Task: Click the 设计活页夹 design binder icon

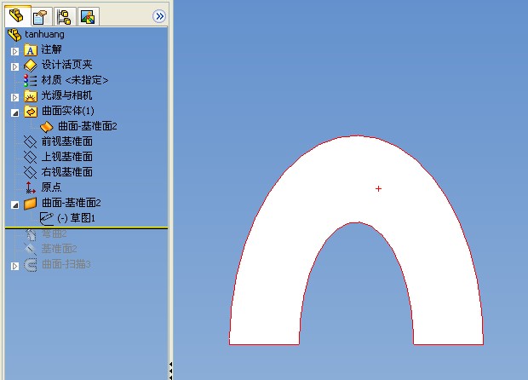Action: point(31,66)
